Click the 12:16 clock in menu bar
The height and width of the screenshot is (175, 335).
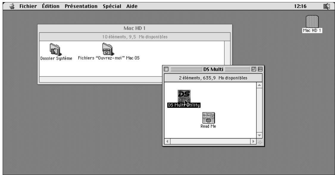click(x=300, y=6)
